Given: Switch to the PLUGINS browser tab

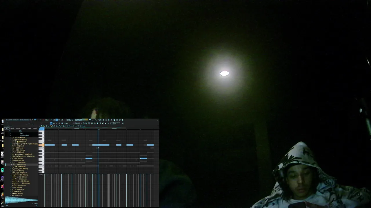Looking at the screenshot, I should click(18, 128).
